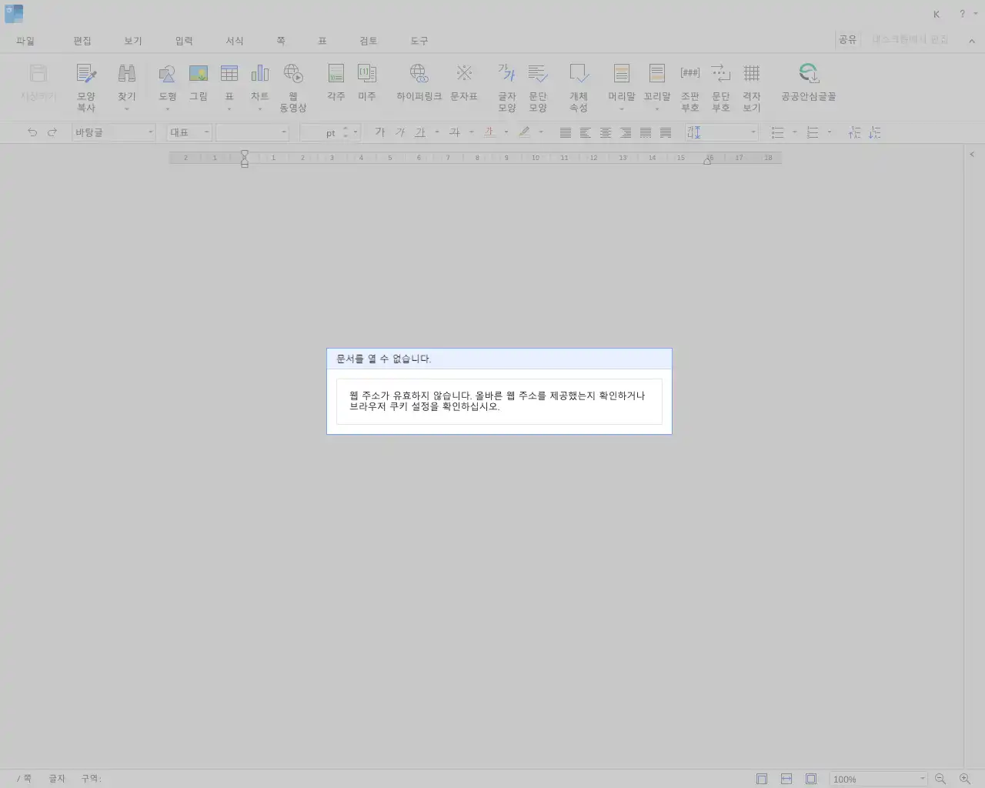Screen dimensions: 985x788
Task: Click the zoom in magnifier icon
Action: click(x=965, y=779)
